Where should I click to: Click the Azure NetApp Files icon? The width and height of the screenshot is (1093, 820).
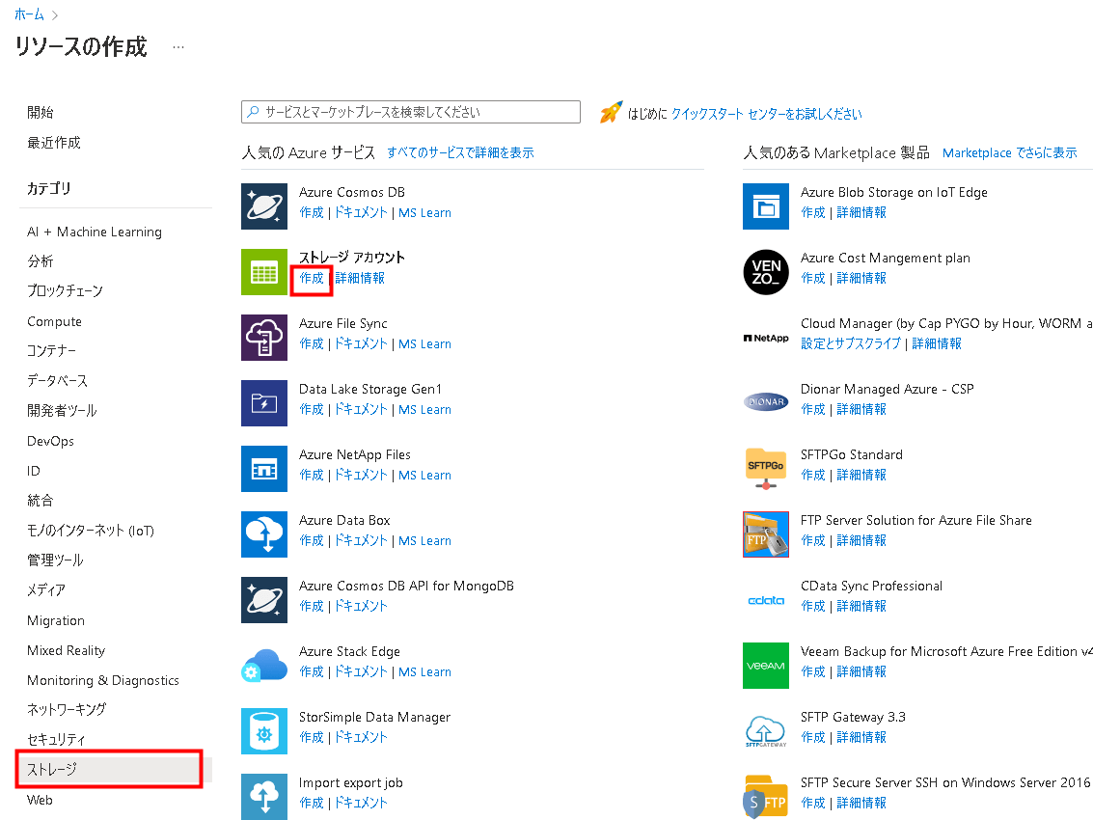264,469
